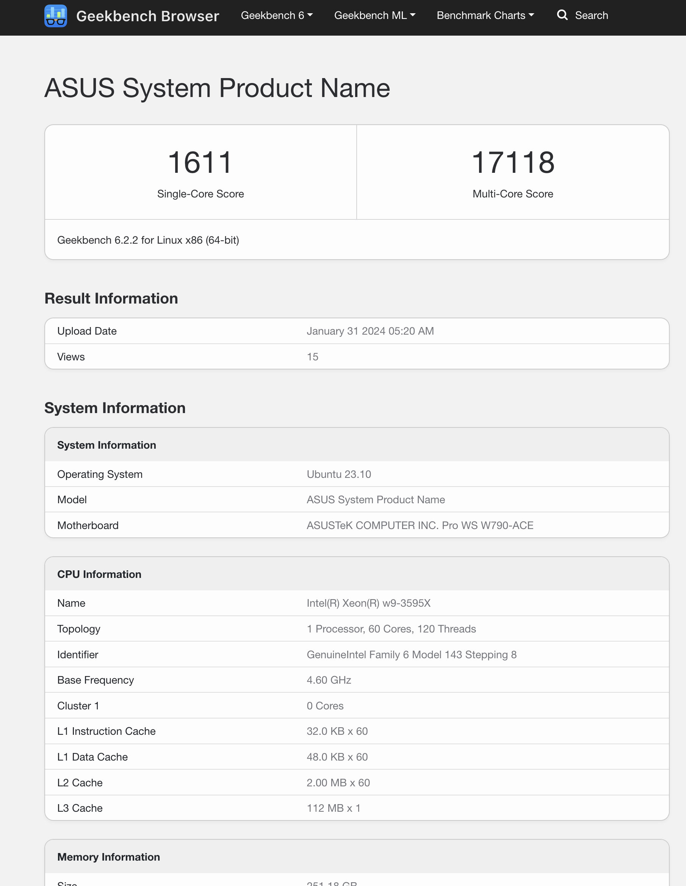
Task: Select the January 31 2024 upload date value
Action: tap(370, 331)
